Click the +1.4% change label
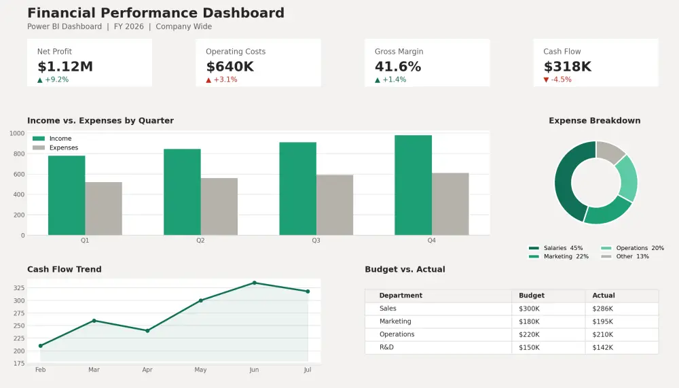679x388 pixels. point(394,80)
